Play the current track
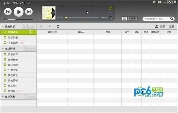 pos(19,12)
